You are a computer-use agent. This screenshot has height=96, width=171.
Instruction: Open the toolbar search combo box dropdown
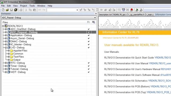coord(77,10)
